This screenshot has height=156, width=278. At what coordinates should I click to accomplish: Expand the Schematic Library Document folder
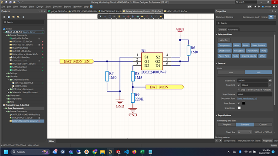(x=8, y=92)
